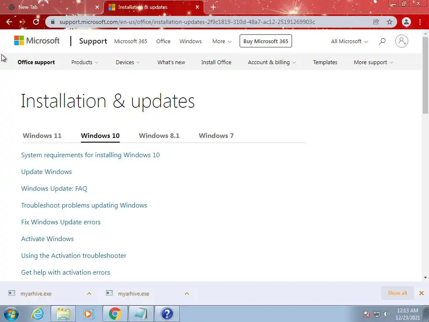Launch Internet Explorer from taskbar
The width and height of the screenshot is (429, 322).
pos(37,314)
